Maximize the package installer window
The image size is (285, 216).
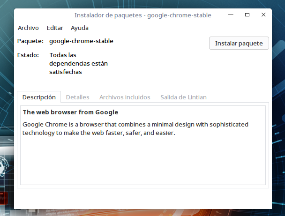(x=247, y=15)
